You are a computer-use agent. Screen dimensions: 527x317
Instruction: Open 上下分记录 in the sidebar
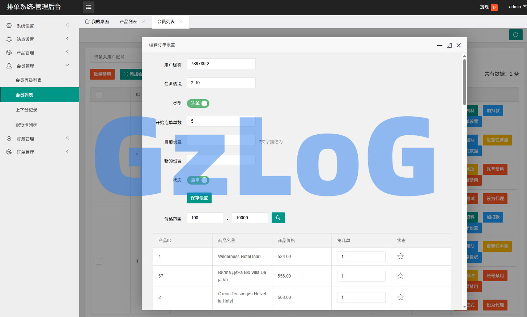pyautogui.click(x=26, y=110)
